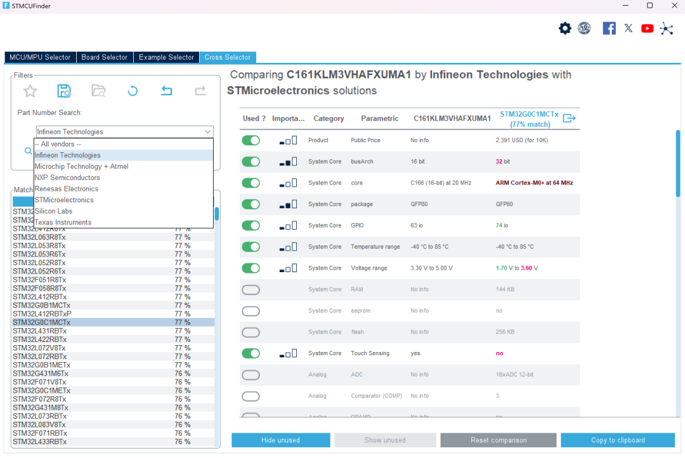
Task: Click the favorites star icon in Filters
Action: coord(30,91)
